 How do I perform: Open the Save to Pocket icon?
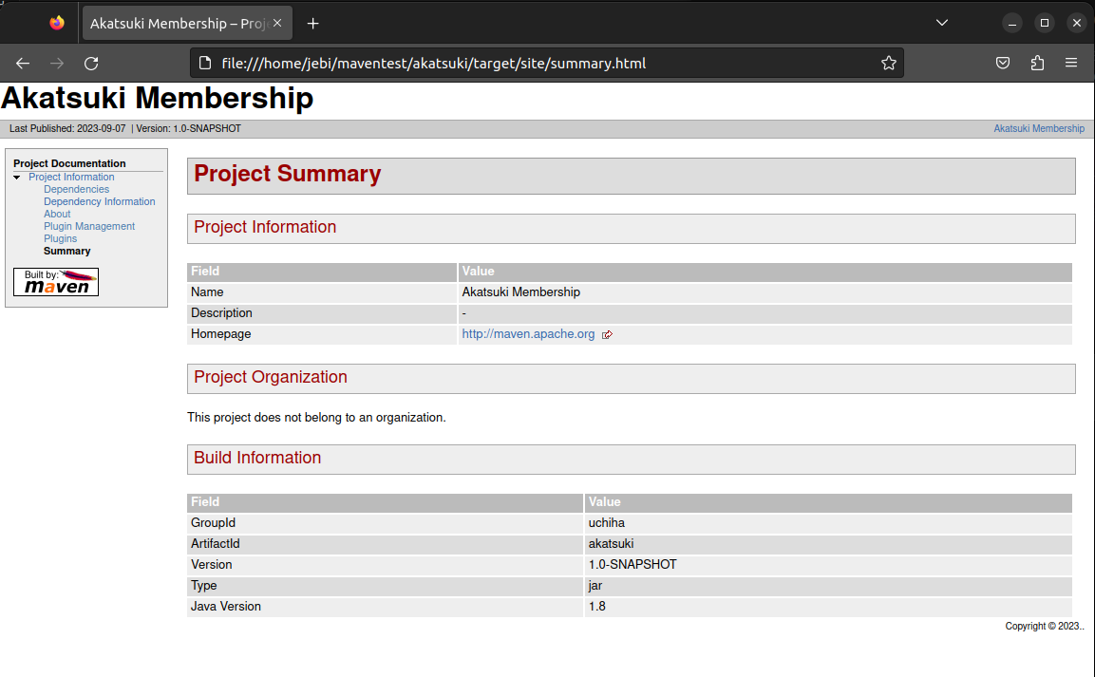point(1003,64)
